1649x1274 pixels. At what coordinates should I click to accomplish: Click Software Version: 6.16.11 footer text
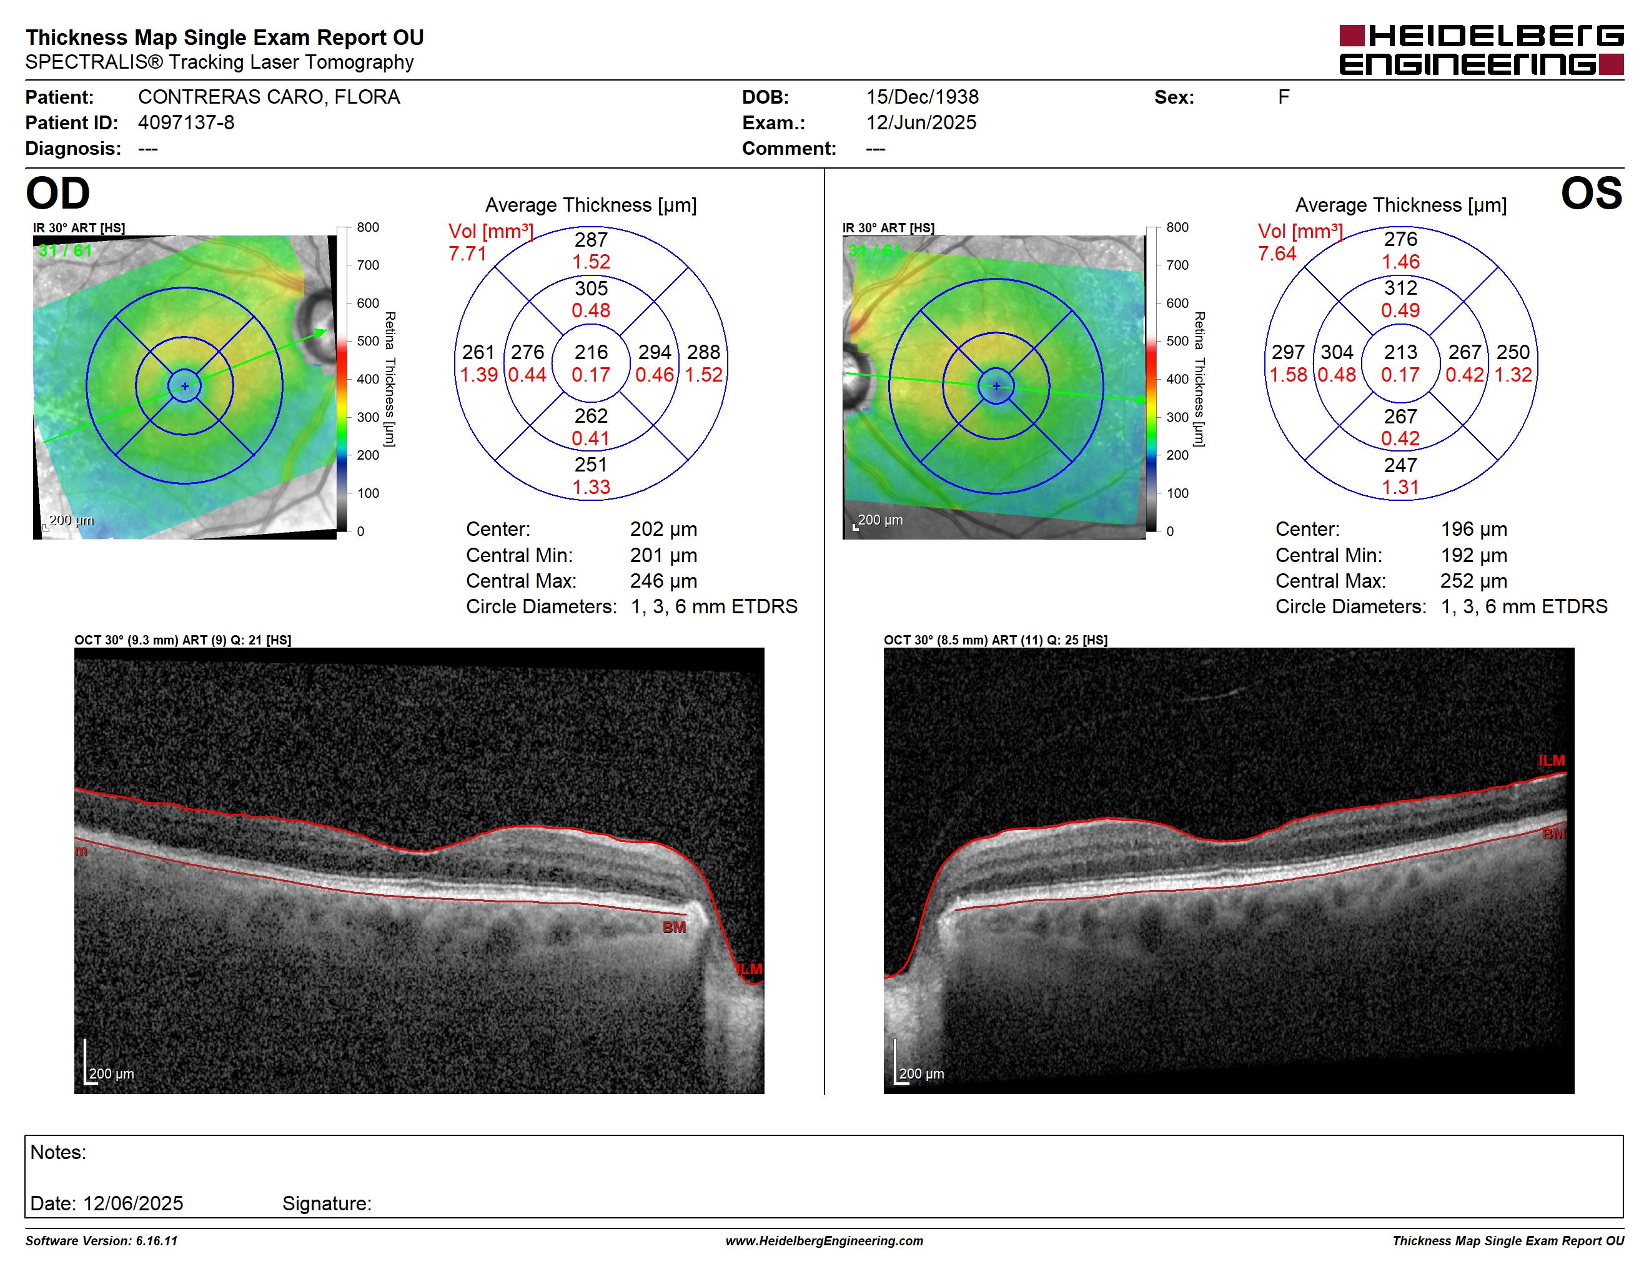101,1241
